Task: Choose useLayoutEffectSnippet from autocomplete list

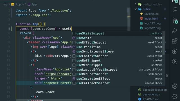Action: (117, 70)
